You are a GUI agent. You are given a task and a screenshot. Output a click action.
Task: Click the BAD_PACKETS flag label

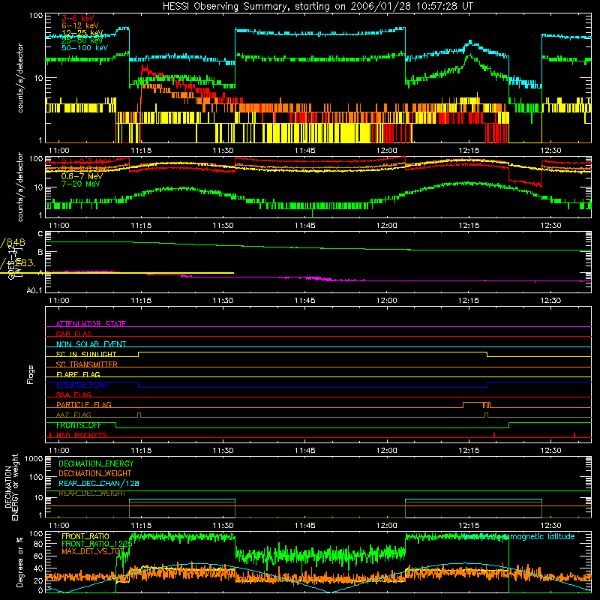point(82,435)
